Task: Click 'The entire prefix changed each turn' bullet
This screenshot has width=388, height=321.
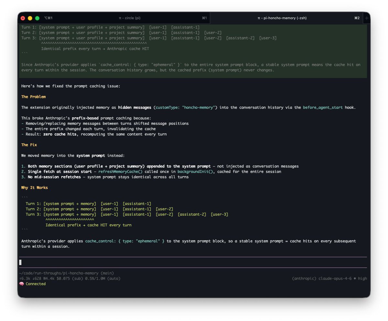Action: tap(88, 129)
